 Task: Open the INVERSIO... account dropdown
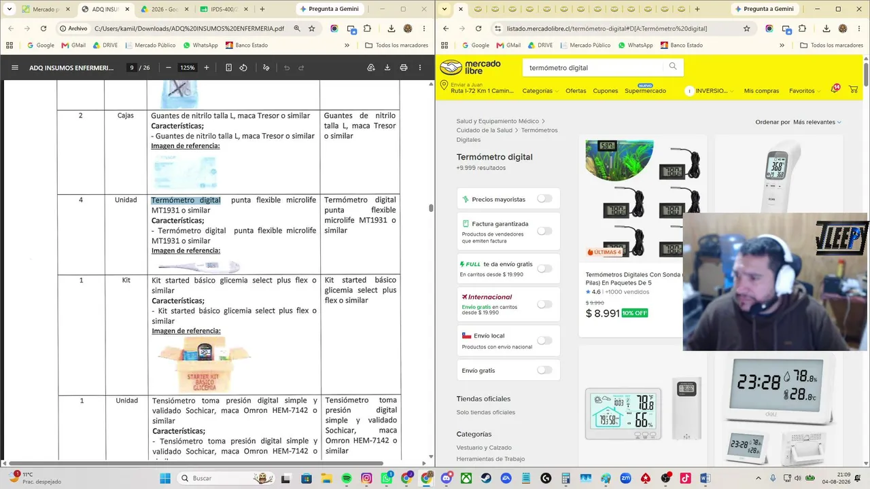pos(710,91)
